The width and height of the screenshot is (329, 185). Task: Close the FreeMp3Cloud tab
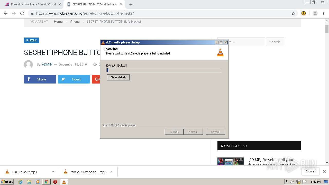pos(60,4)
